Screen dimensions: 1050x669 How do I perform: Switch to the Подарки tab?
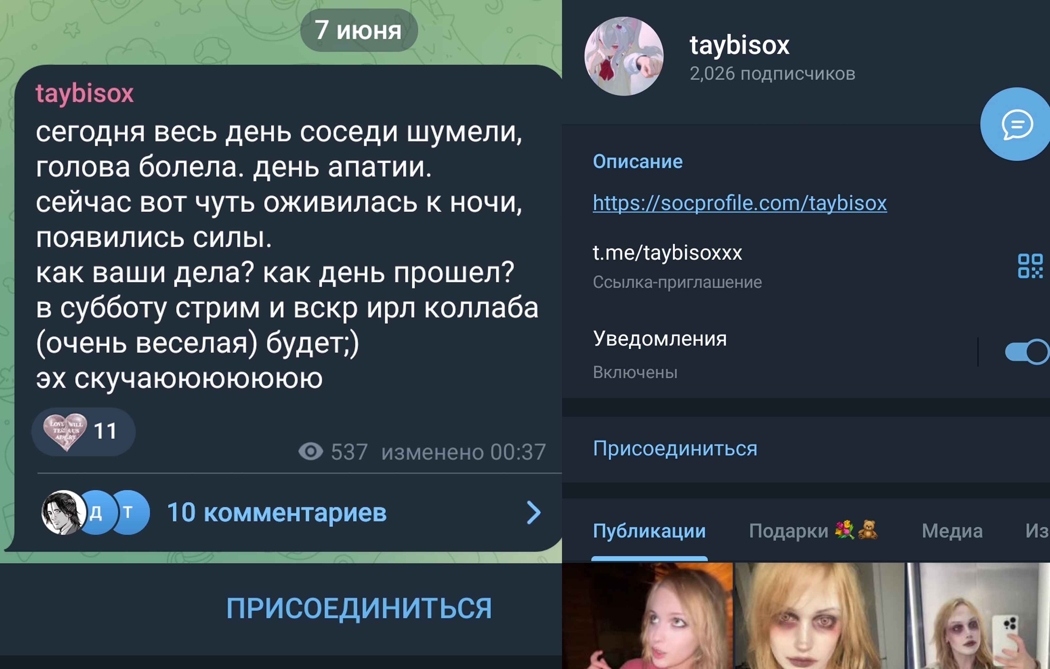813,531
